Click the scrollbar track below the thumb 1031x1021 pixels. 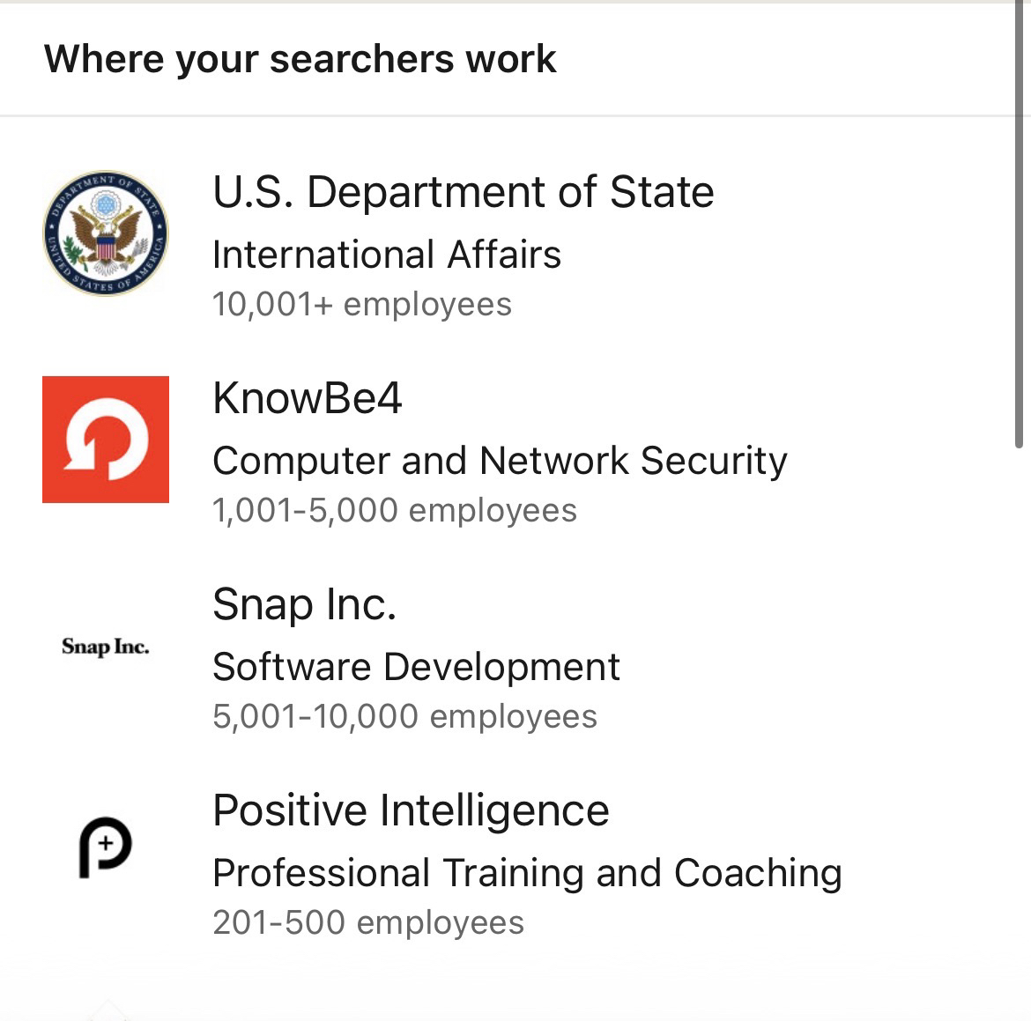point(1020,705)
